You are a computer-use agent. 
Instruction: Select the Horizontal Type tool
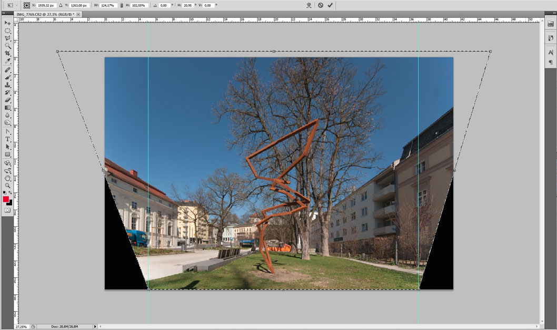(7, 139)
